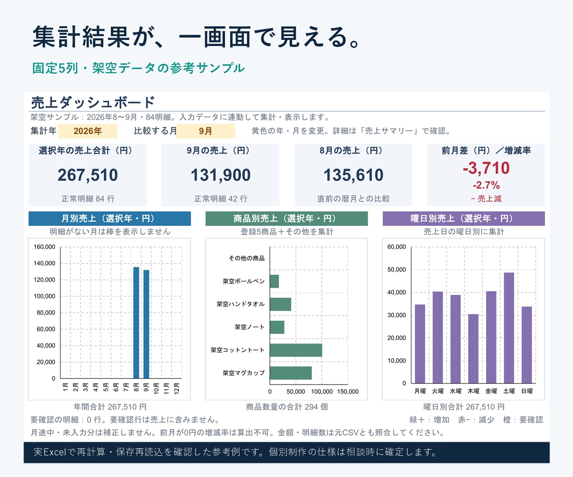This screenshot has height=477, width=573.
Task: Click the subtitle 固定5列・架空データの参考サンプル
Action: (x=139, y=68)
